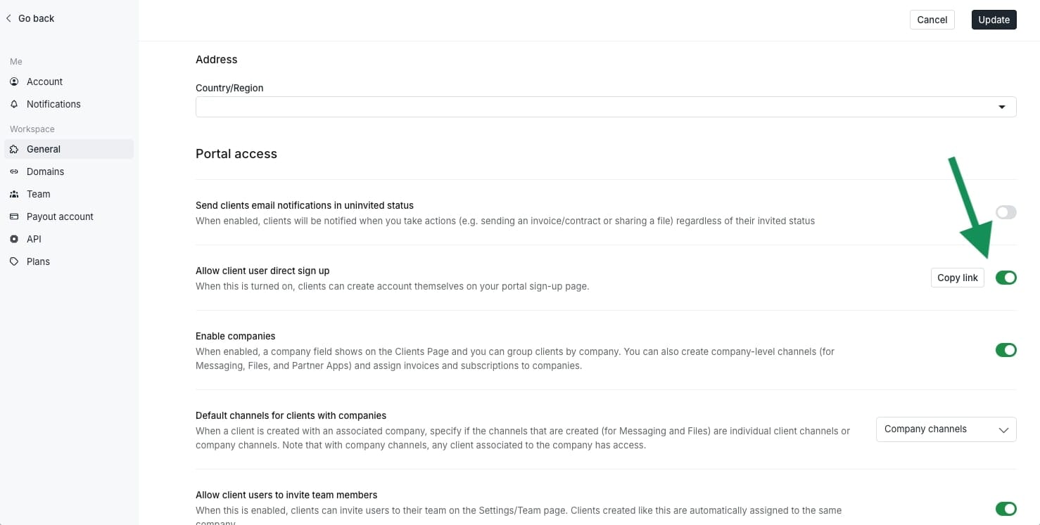Enable email notifications in uninvited status toggle

(1006, 212)
